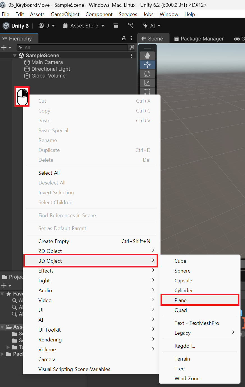Choose Visual Scripting Scene Variables
Viewport: 245px width, 387px height.
click(91, 369)
